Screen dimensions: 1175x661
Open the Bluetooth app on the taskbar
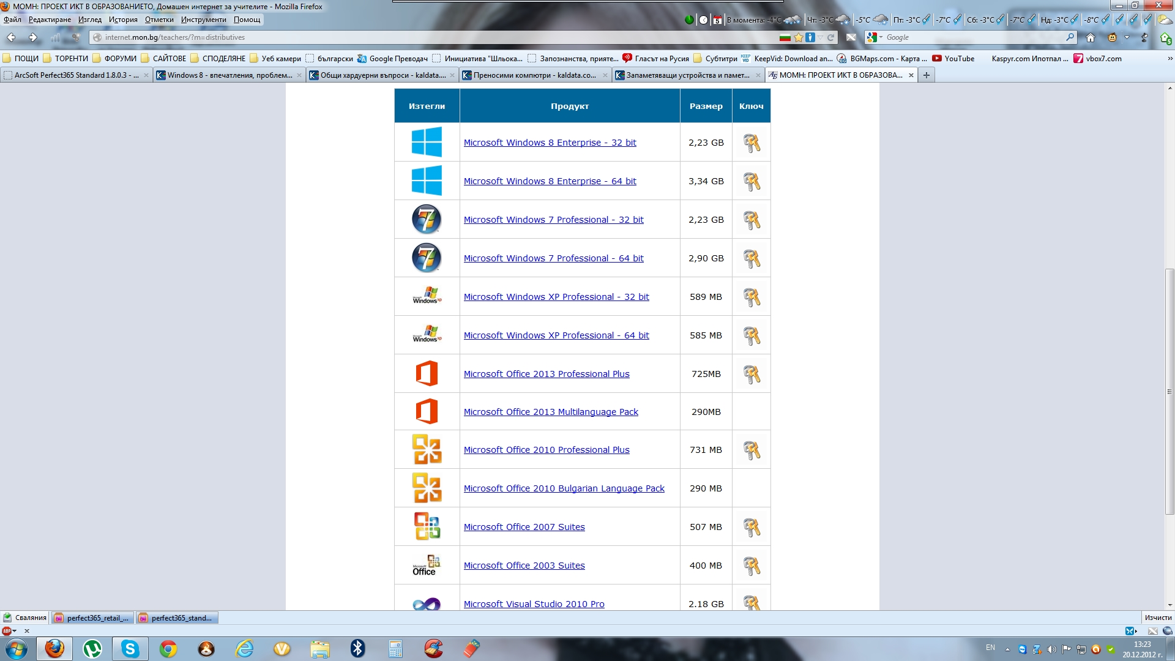pos(358,648)
